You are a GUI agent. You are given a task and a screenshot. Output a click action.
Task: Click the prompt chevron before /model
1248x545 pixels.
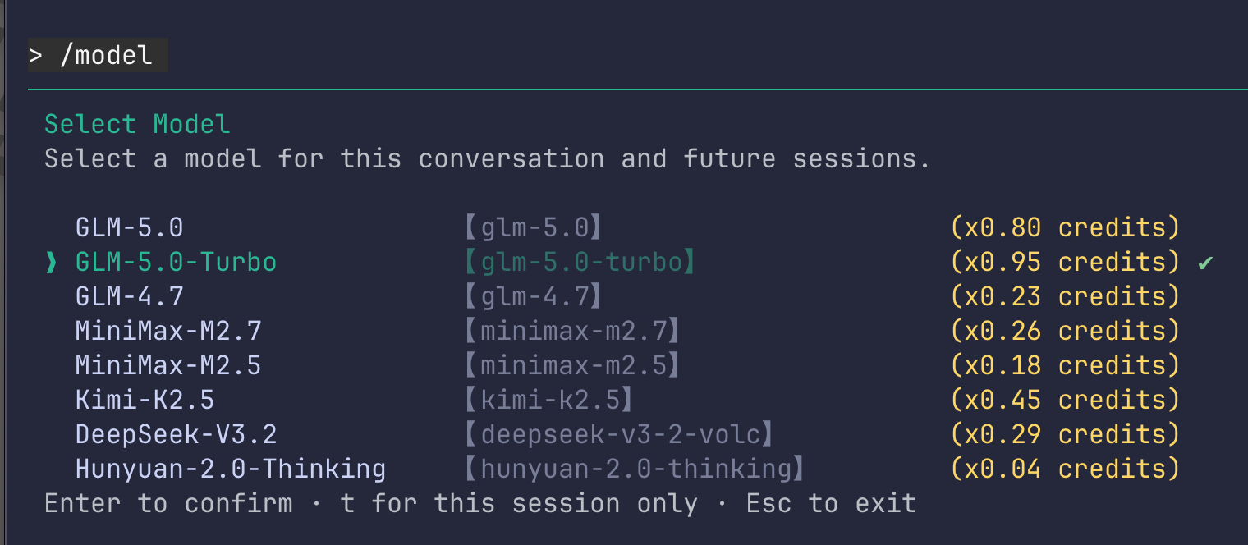click(35, 56)
